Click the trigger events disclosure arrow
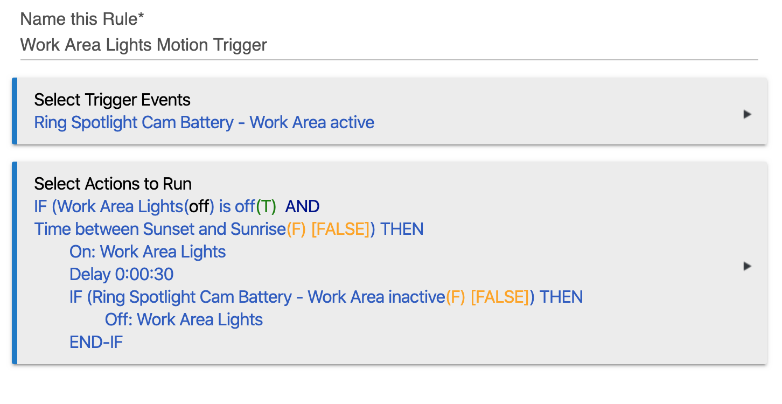Viewport: 782px width, 404px height. (748, 114)
